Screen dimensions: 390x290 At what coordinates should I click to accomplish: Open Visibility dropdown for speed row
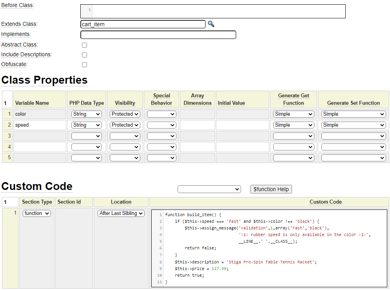tap(125, 125)
